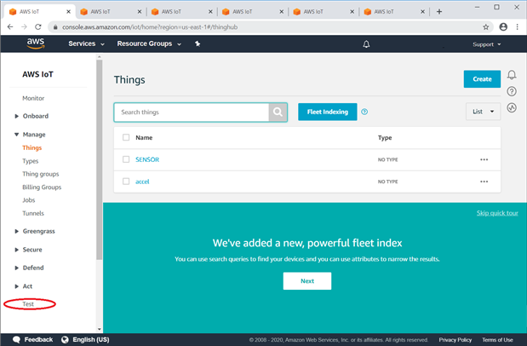The height and width of the screenshot is (346, 527).
Task: Bookmark this page with the star icon
Action: click(485, 27)
